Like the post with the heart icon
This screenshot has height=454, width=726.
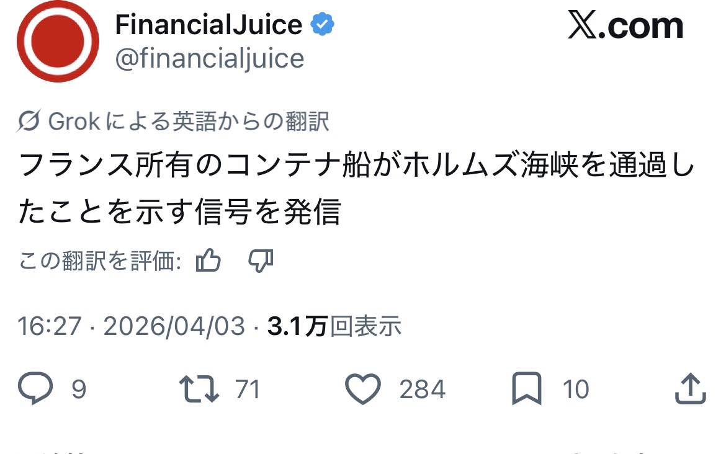(x=362, y=389)
